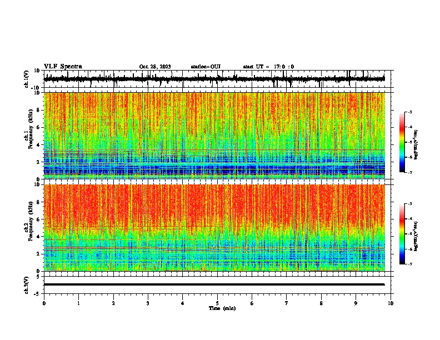Image resolution: width=440 pixels, height=340 pixels.
Task: Click the time axis tick label "9"
Action: [x=356, y=303]
